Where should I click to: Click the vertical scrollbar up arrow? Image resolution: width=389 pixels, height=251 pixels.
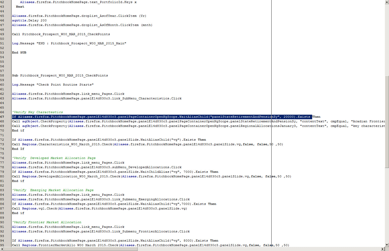[x=387, y=2]
